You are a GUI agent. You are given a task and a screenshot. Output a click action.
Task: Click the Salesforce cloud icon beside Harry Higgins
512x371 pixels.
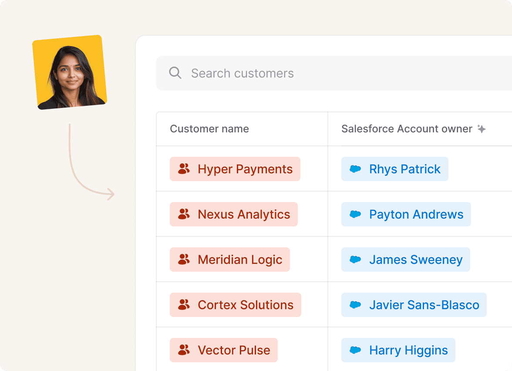coord(355,350)
